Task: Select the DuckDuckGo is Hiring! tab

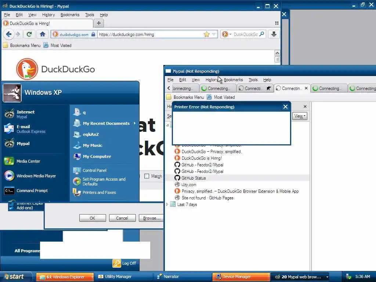Action: coord(47,23)
